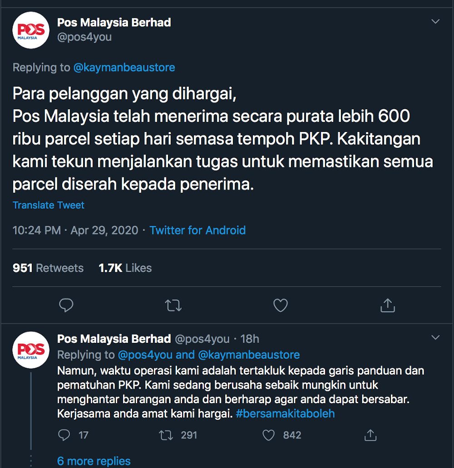The width and height of the screenshot is (454, 468).
Task: Open the dropdown menu on the reply tweet
Action: pyautogui.click(x=435, y=338)
